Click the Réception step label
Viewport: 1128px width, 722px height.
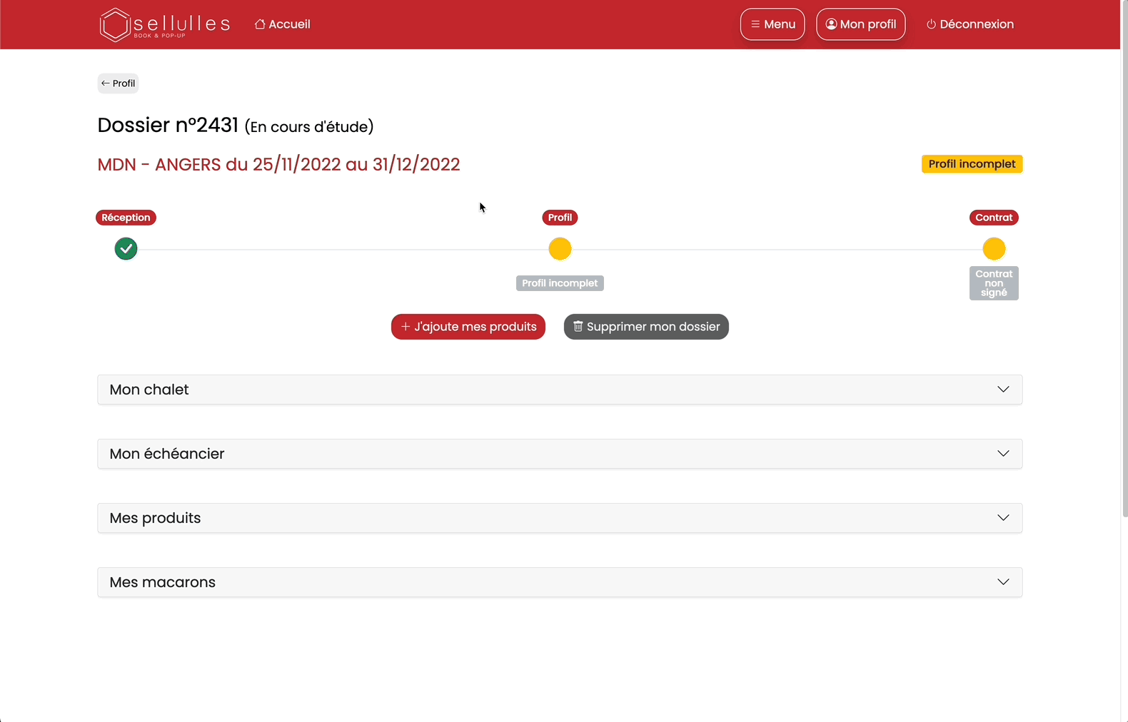(126, 218)
